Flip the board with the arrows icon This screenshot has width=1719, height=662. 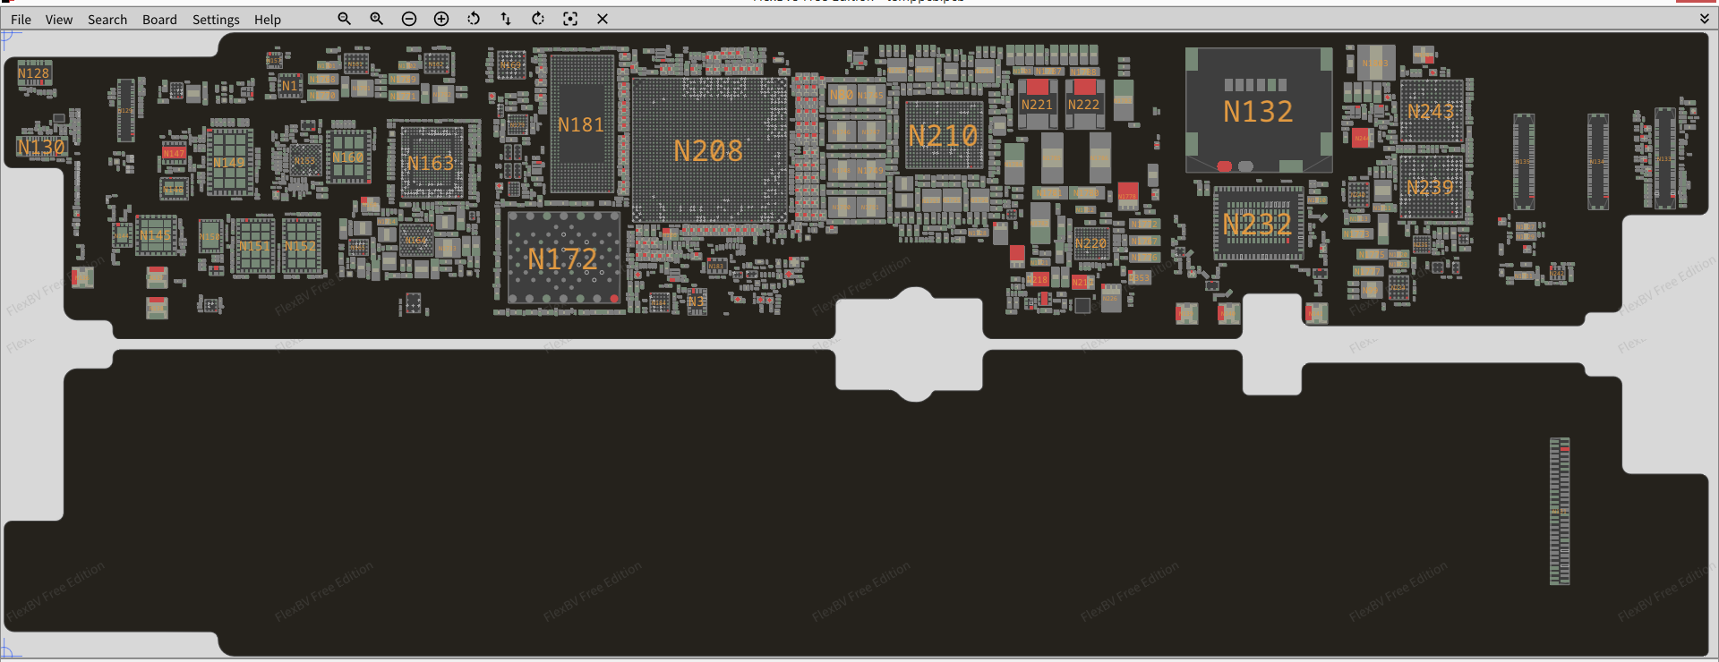506,19
